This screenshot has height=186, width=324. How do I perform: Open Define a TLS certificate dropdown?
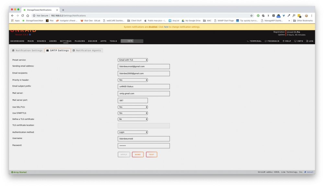click(133, 119)
